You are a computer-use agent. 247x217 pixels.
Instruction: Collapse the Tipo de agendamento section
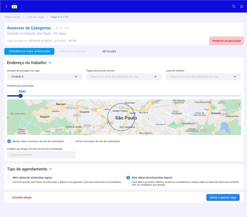51,169
